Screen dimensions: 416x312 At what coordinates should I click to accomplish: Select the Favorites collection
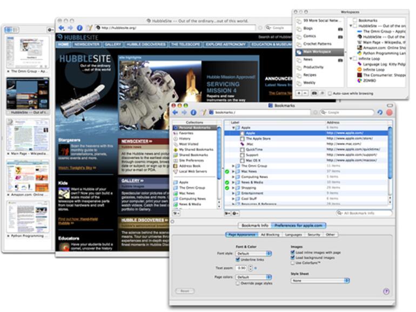click(186, 133)
